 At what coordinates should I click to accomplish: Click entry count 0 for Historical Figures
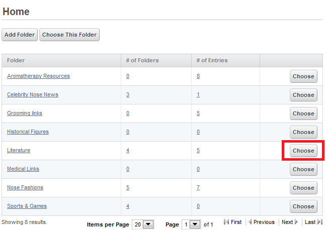[x=198, y=132]
